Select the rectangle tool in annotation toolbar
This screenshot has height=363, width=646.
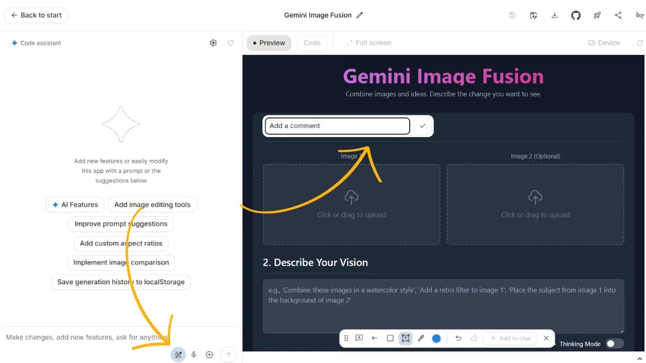(x=390, y=338)
